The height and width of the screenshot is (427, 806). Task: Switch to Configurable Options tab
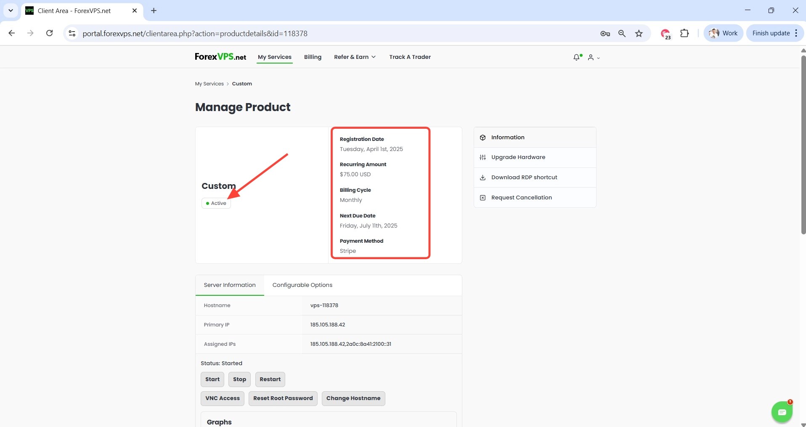[302, 285]
